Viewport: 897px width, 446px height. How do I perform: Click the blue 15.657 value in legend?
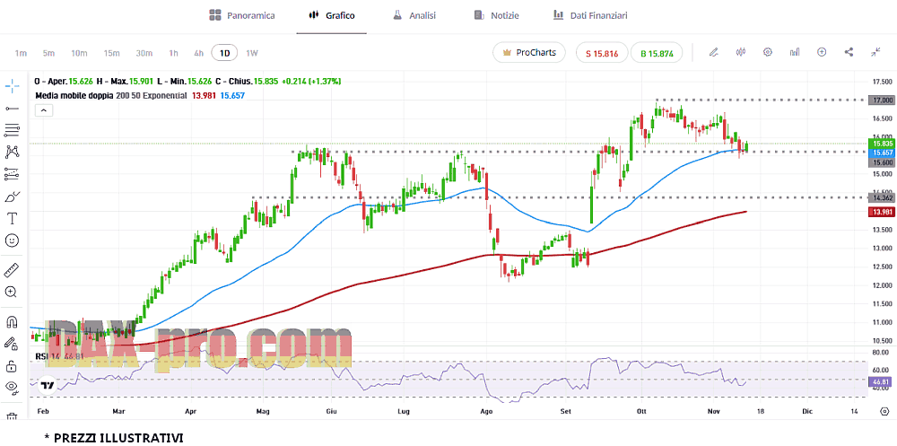pos(233,96)
